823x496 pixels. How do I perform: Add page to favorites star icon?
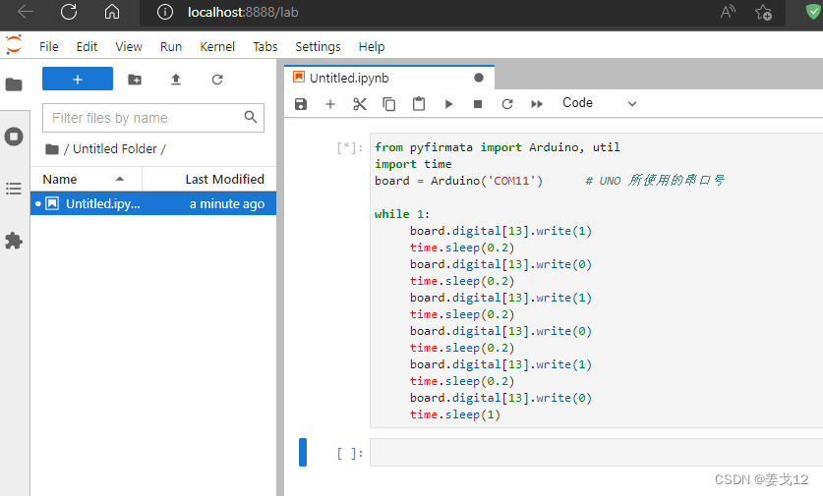[763, 12]
